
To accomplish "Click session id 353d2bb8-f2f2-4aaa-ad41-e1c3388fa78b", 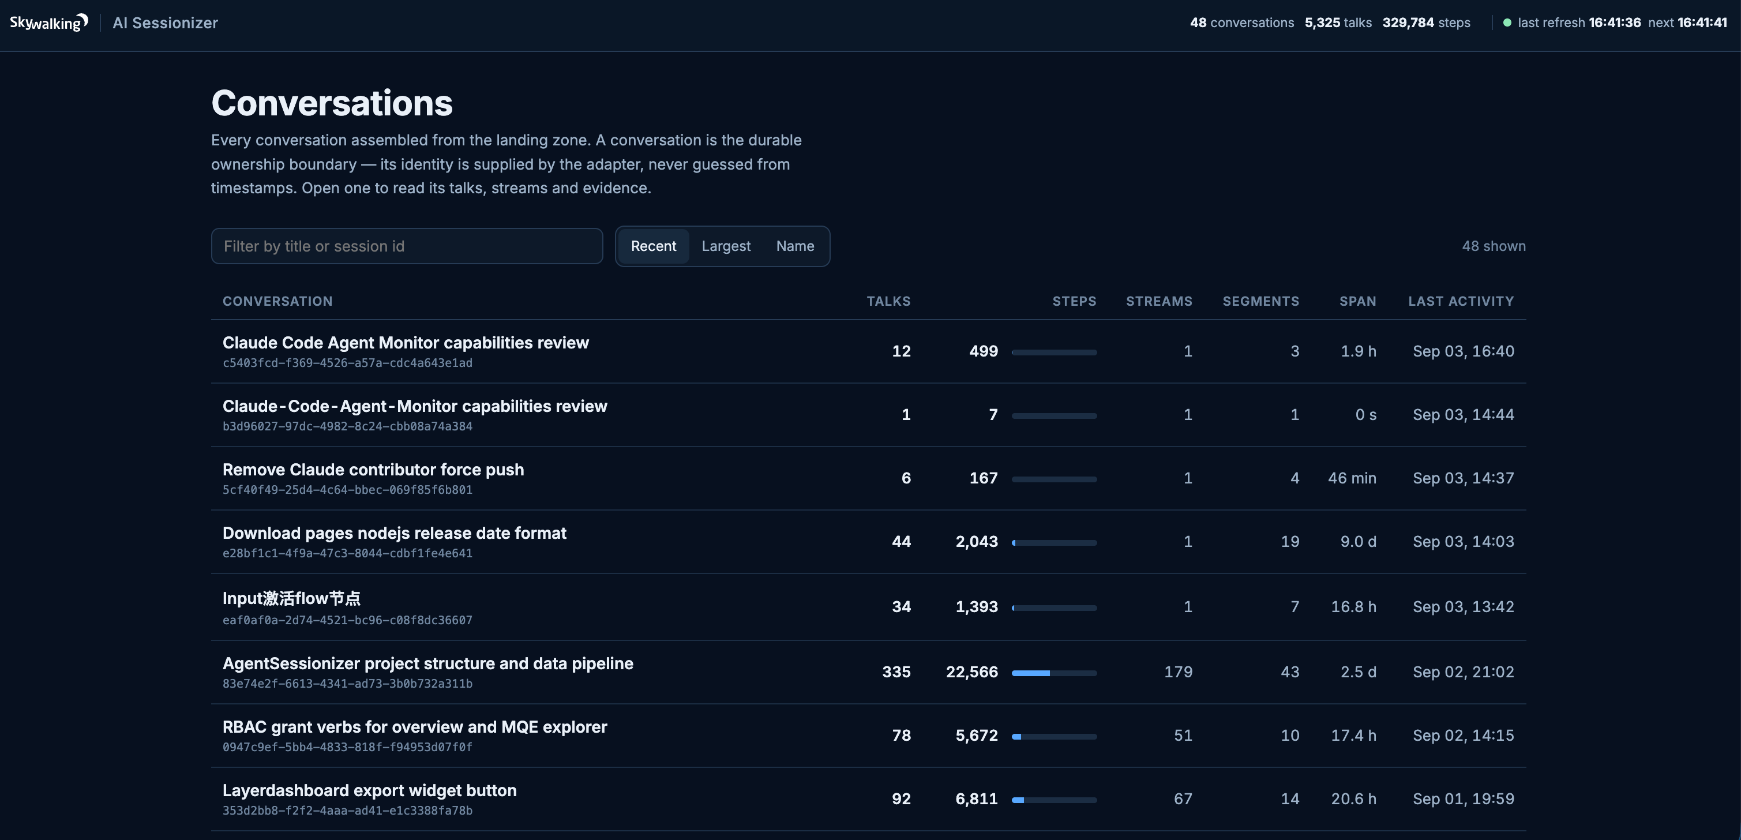I will (x=347, y=811).
